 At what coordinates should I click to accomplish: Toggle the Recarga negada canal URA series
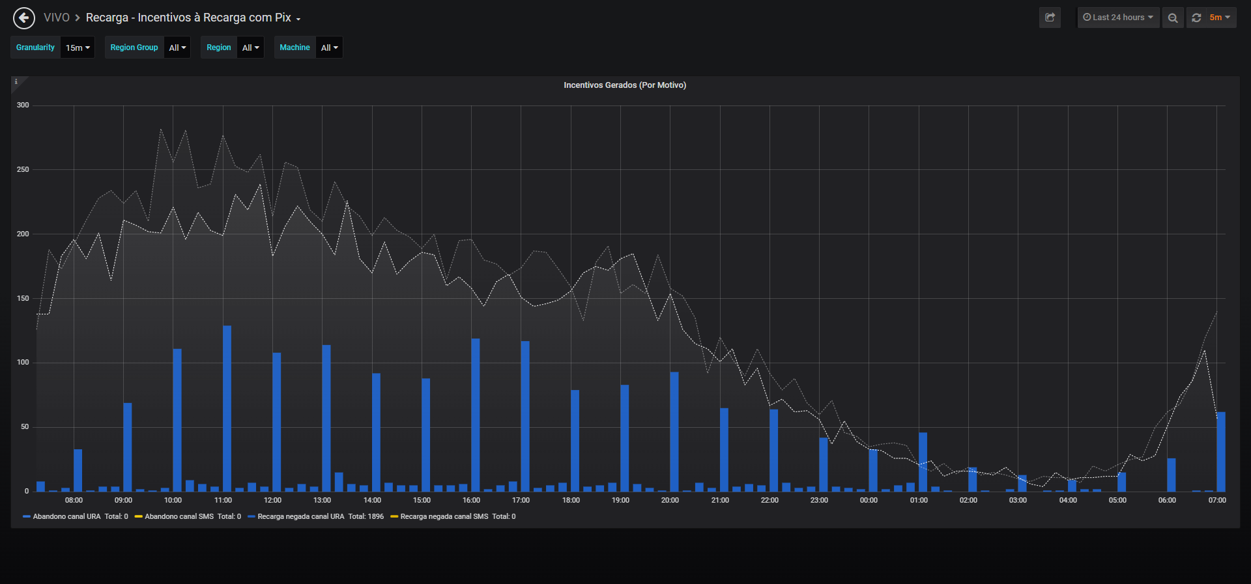301,516
